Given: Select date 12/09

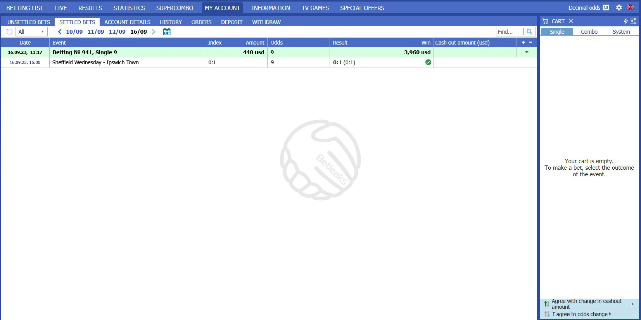Looking at the screenshot, I should (x=117, y=32).
